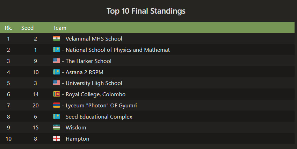Viewport: 297px width, 149px height.
Task: Click Armenia flag beside Lyceum "Photon" OF Gyumri
Action: [57, 105]
